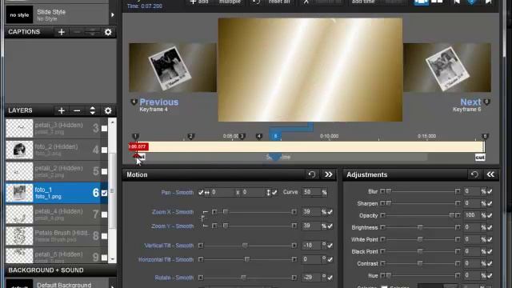Open the Layers settings gear
Screen dimensions: 512x288
point(108,110)
